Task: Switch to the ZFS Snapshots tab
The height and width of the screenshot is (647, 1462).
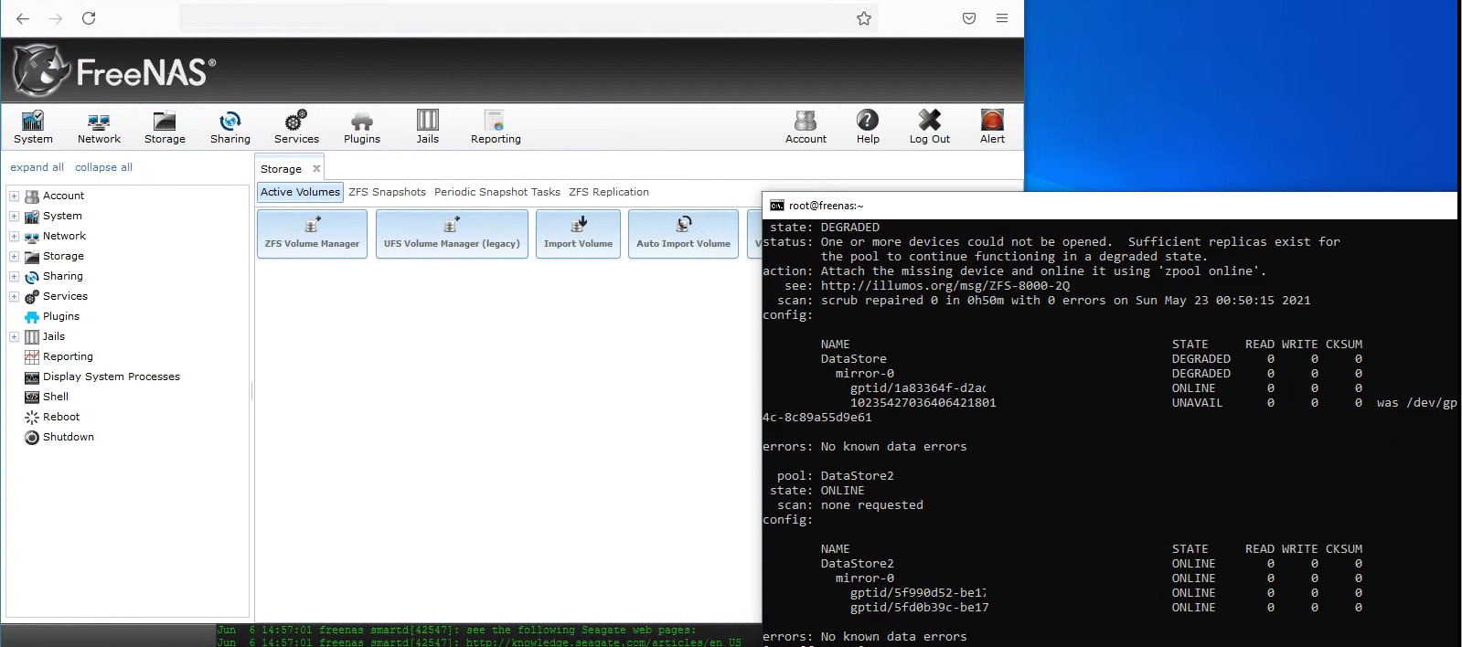Action: click(x=387, y=192)
